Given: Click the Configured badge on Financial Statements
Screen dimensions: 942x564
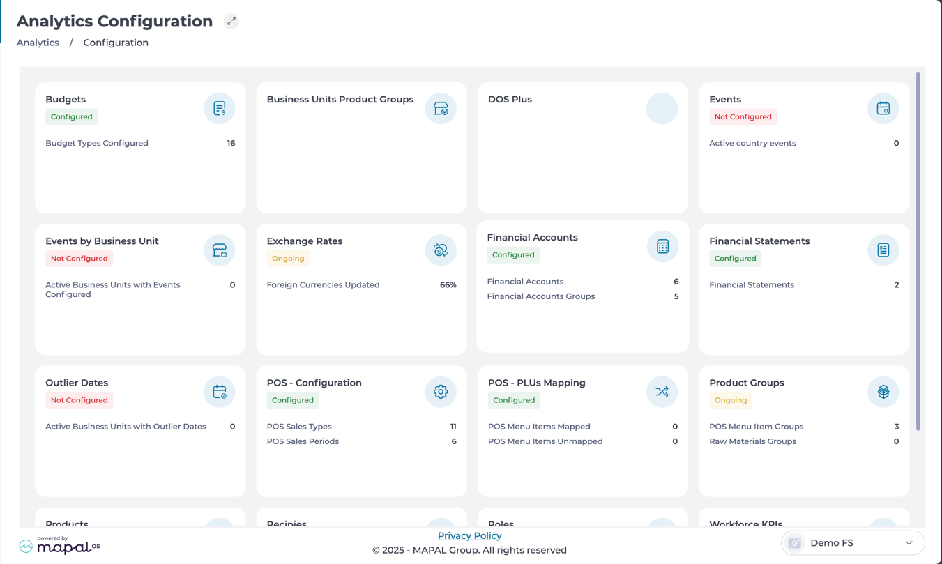Looking at the screenshot, I should pyautogui.click(x=736, y=259).
